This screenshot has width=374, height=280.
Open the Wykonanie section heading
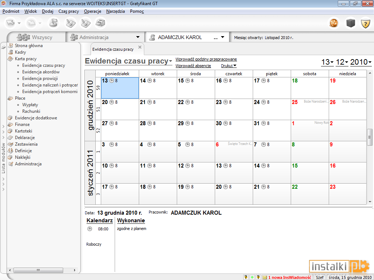tap(131, 220)
